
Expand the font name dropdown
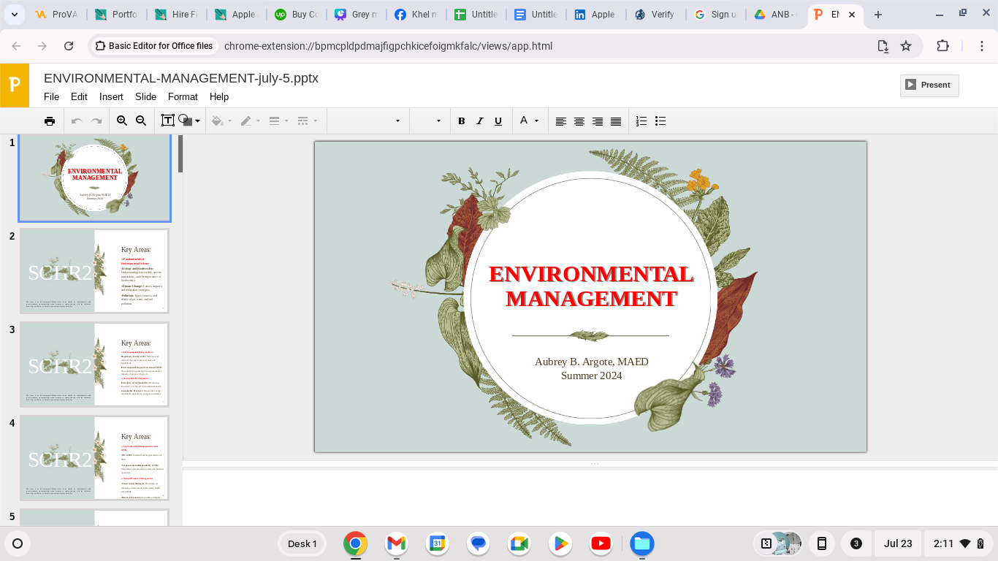(x=397, y=121)
